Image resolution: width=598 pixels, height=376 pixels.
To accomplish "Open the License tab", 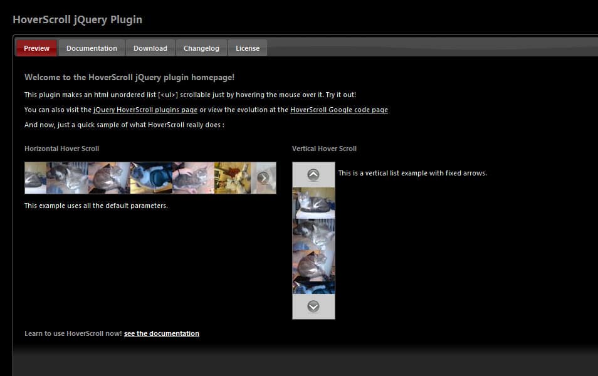I will (x=247, y=48).
